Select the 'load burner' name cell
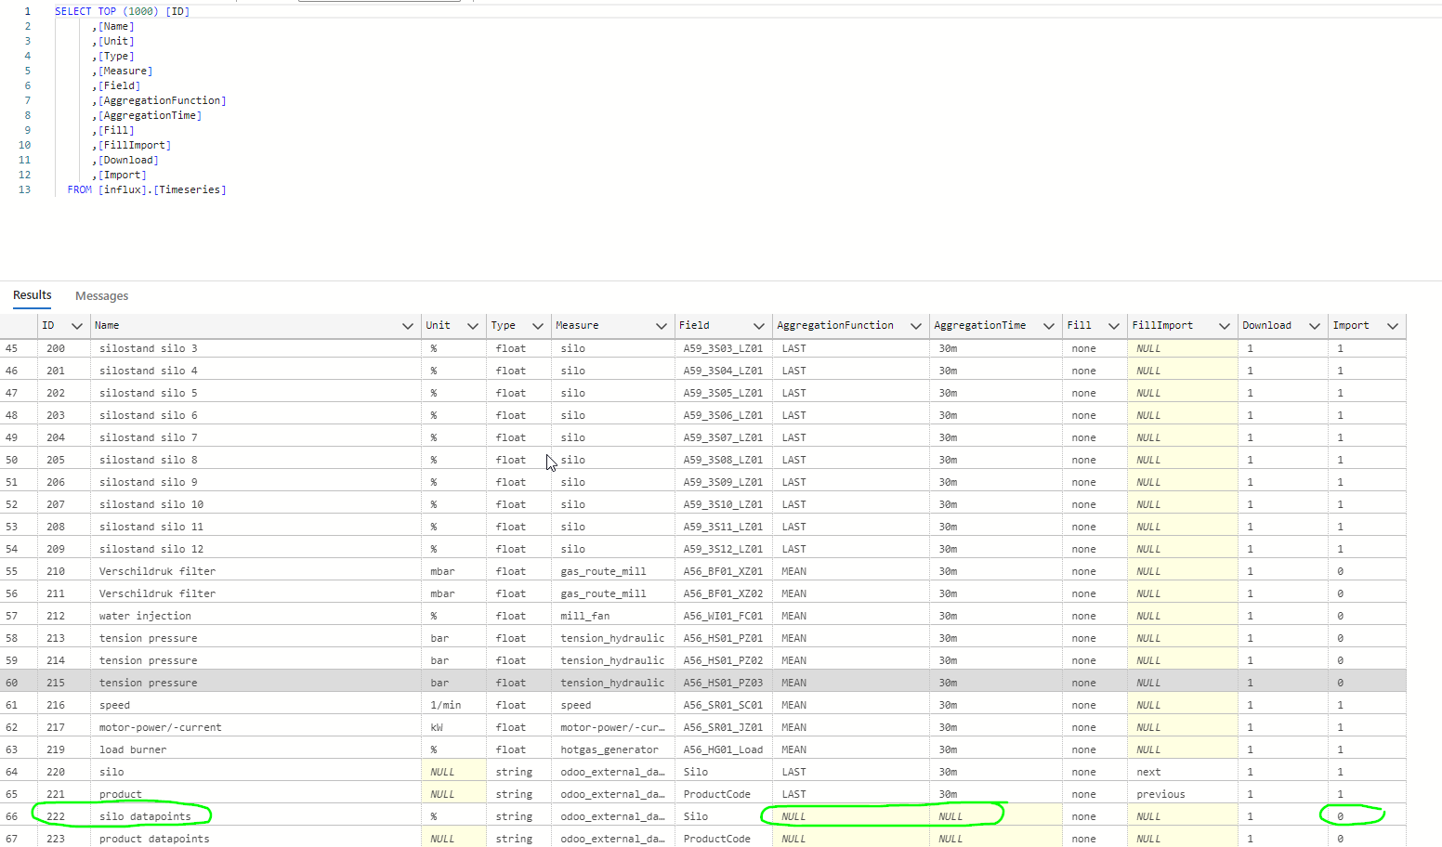The image size is (1442, 847). tap(256, 749)
